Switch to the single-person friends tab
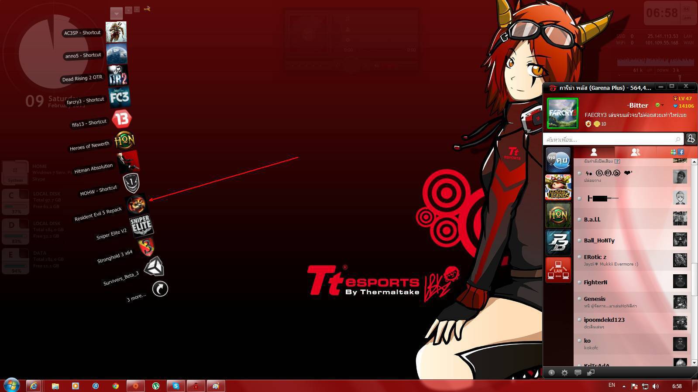The height and width of the screenshot is (392, 698). pyautogui.click(x=594, y=152)
